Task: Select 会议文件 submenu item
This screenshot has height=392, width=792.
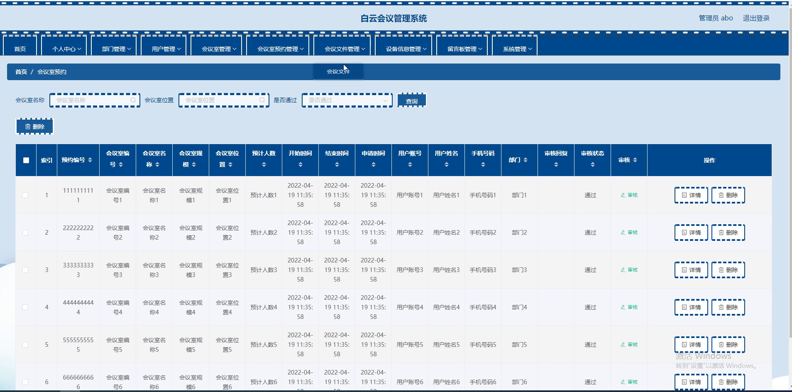Action: pyautogui.click(x=338, y=71)
